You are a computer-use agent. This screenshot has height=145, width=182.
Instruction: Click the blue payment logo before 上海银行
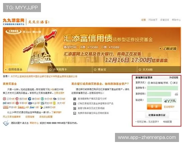(32, 107)
